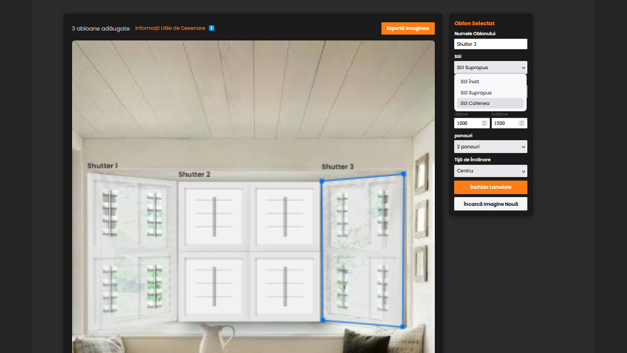Select Stil Cafenea option
The image size is (627, 353).
tap(490, 103)
